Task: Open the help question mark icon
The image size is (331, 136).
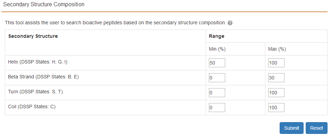Action: (x=230, y=23)
